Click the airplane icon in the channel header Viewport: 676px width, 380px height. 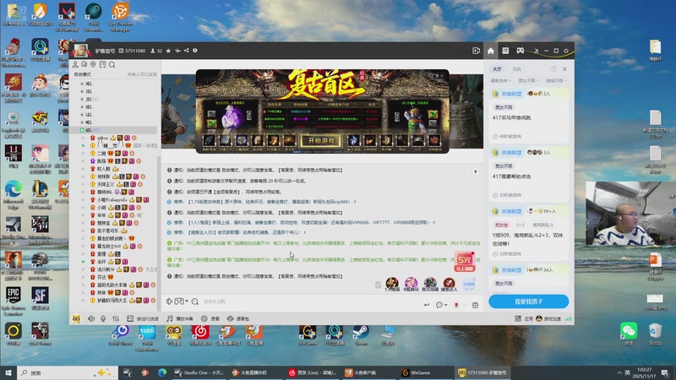177,51
